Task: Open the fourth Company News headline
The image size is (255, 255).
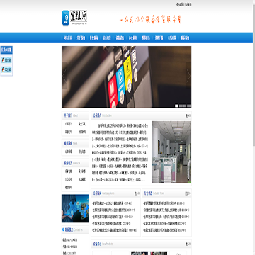Action: [108, 223]
